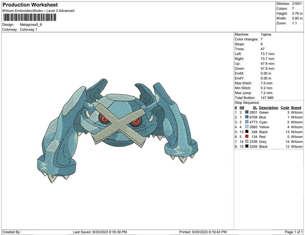The height and width of the screenshot is (235, 305).
Task: Click the Trims value 47
Action: 262,49
